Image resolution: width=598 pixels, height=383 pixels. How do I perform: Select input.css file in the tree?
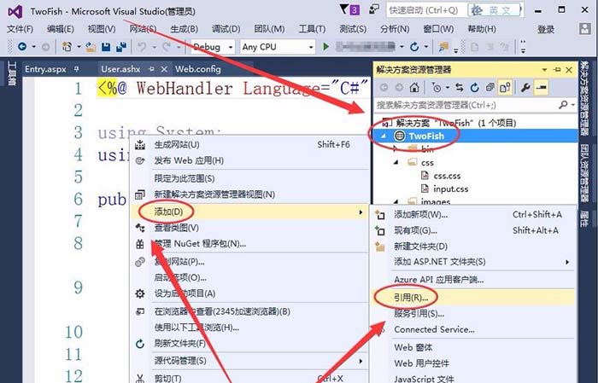pyautogui.click(x=450, y=189)
